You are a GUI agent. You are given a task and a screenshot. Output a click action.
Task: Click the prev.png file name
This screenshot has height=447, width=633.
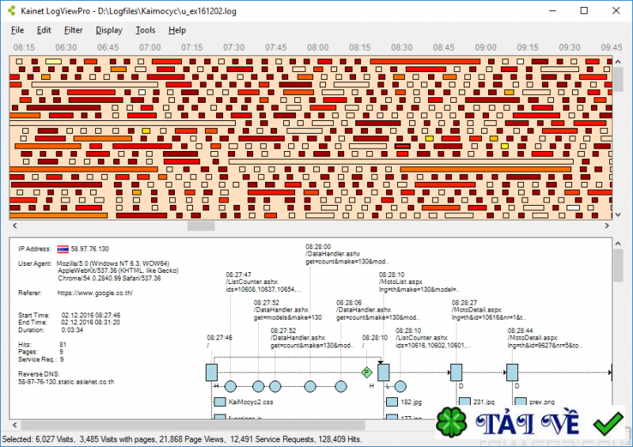pos(542,402)
